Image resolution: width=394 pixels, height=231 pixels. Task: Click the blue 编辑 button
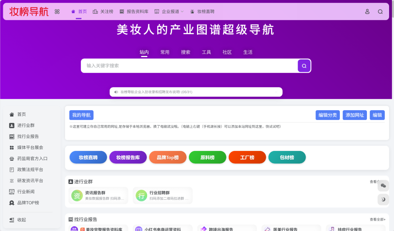[377, 115]
